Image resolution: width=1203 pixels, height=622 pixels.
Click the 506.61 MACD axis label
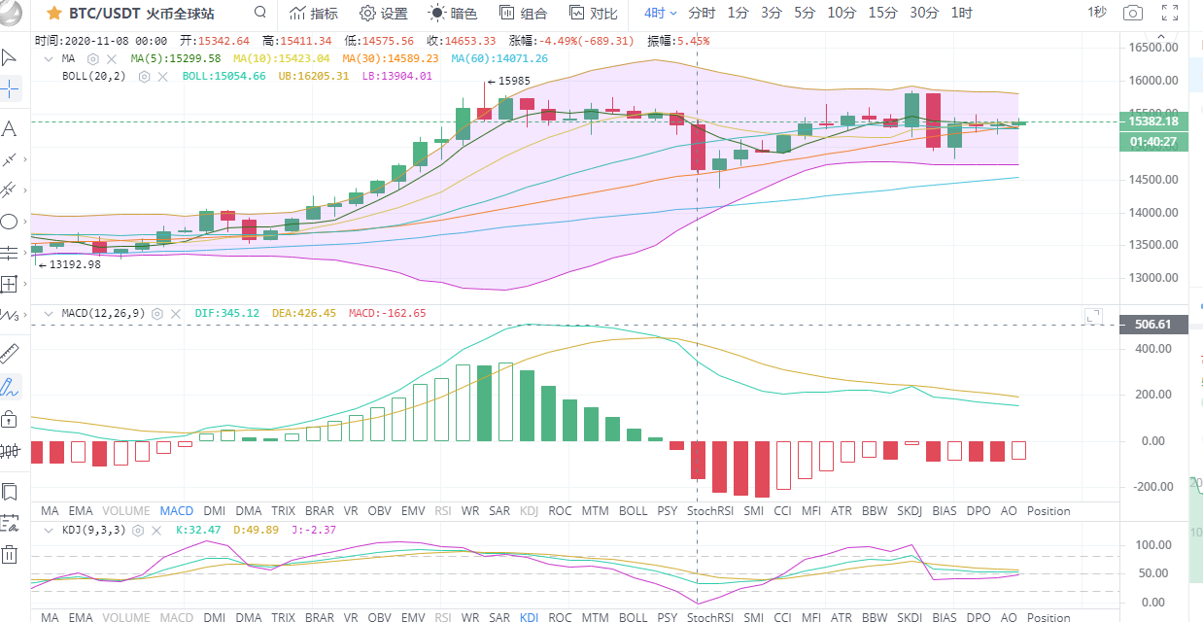(1154, 325)
